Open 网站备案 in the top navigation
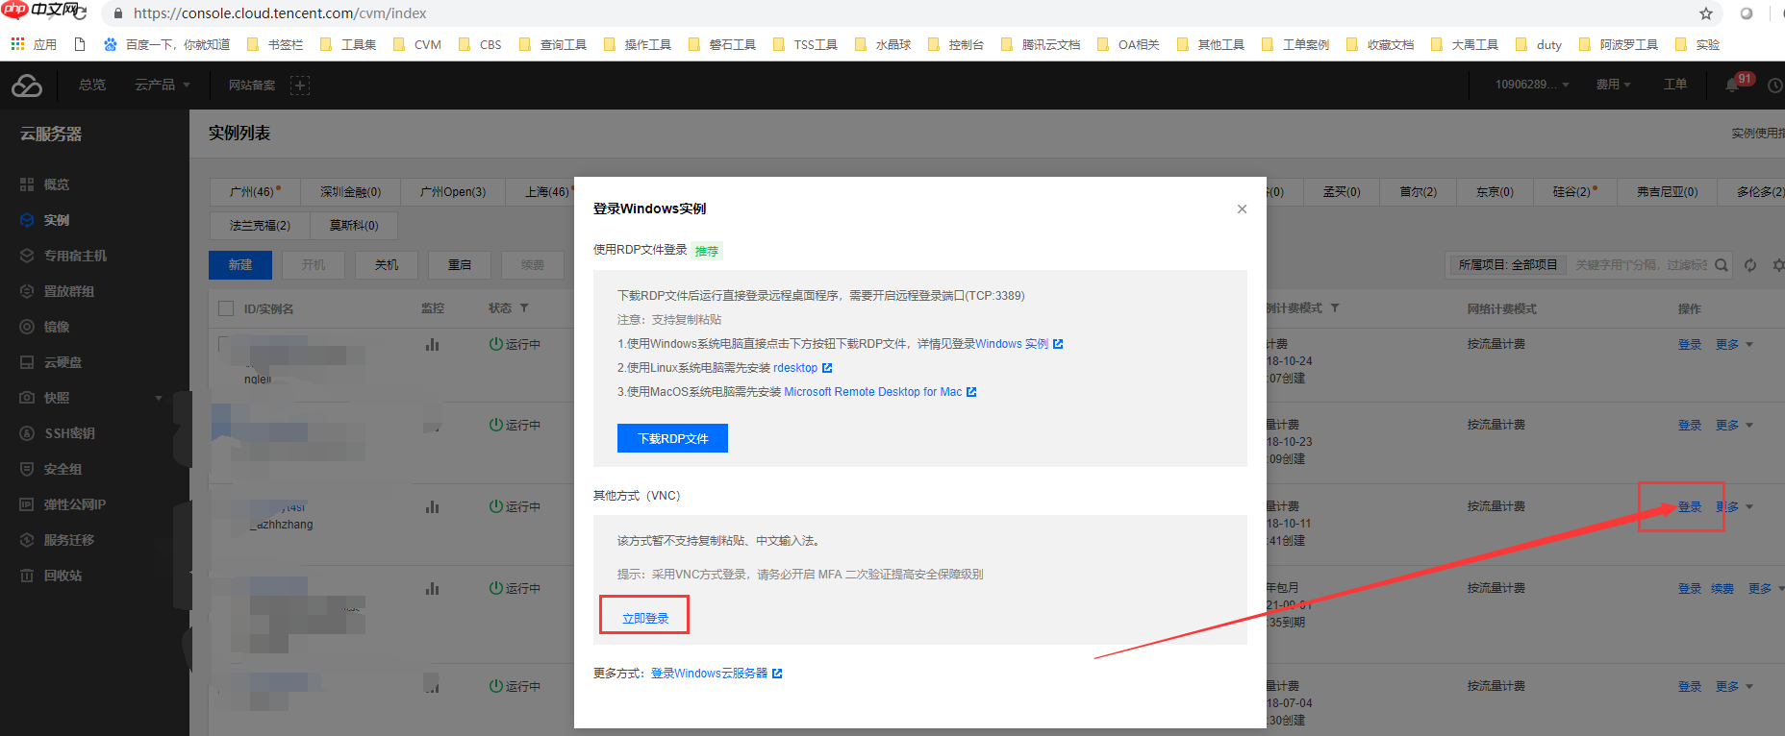The width and height of the screenshot is (1785, 736). point(252,85)
